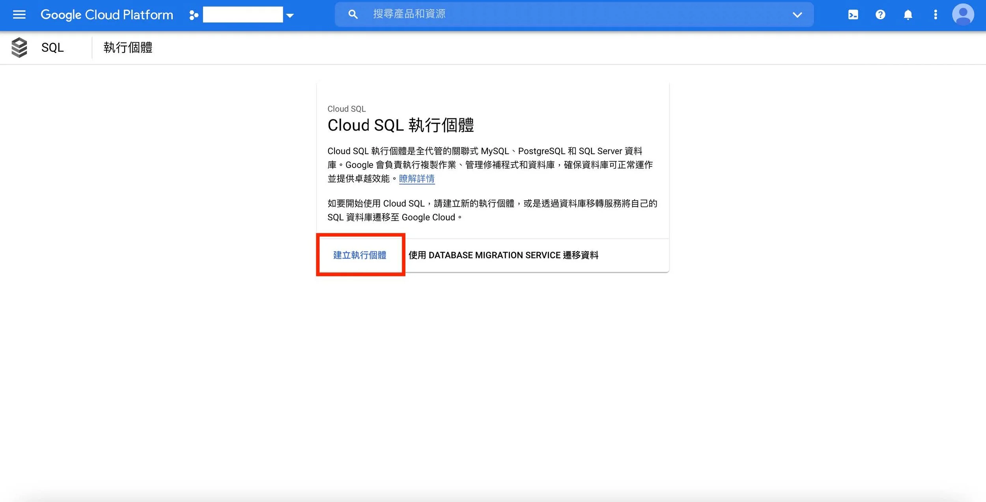
Task: Open the 瞭解詳情 link
Action: tap(416, 179)
